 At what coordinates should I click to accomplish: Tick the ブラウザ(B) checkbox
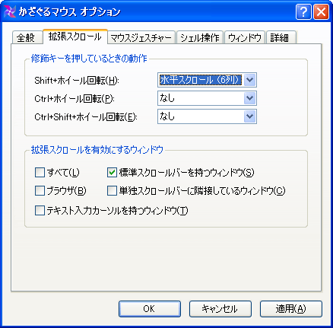(40, 191)
